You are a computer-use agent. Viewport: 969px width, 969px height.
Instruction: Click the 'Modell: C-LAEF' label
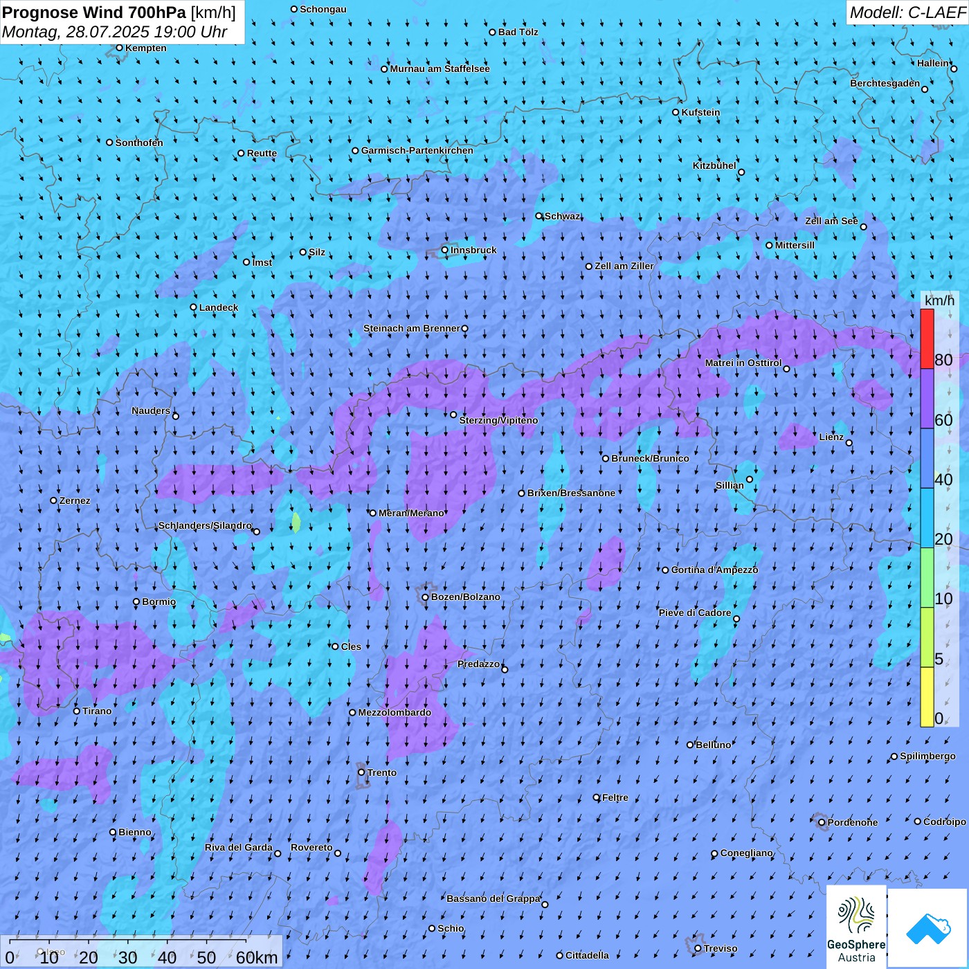click(907, 12)
